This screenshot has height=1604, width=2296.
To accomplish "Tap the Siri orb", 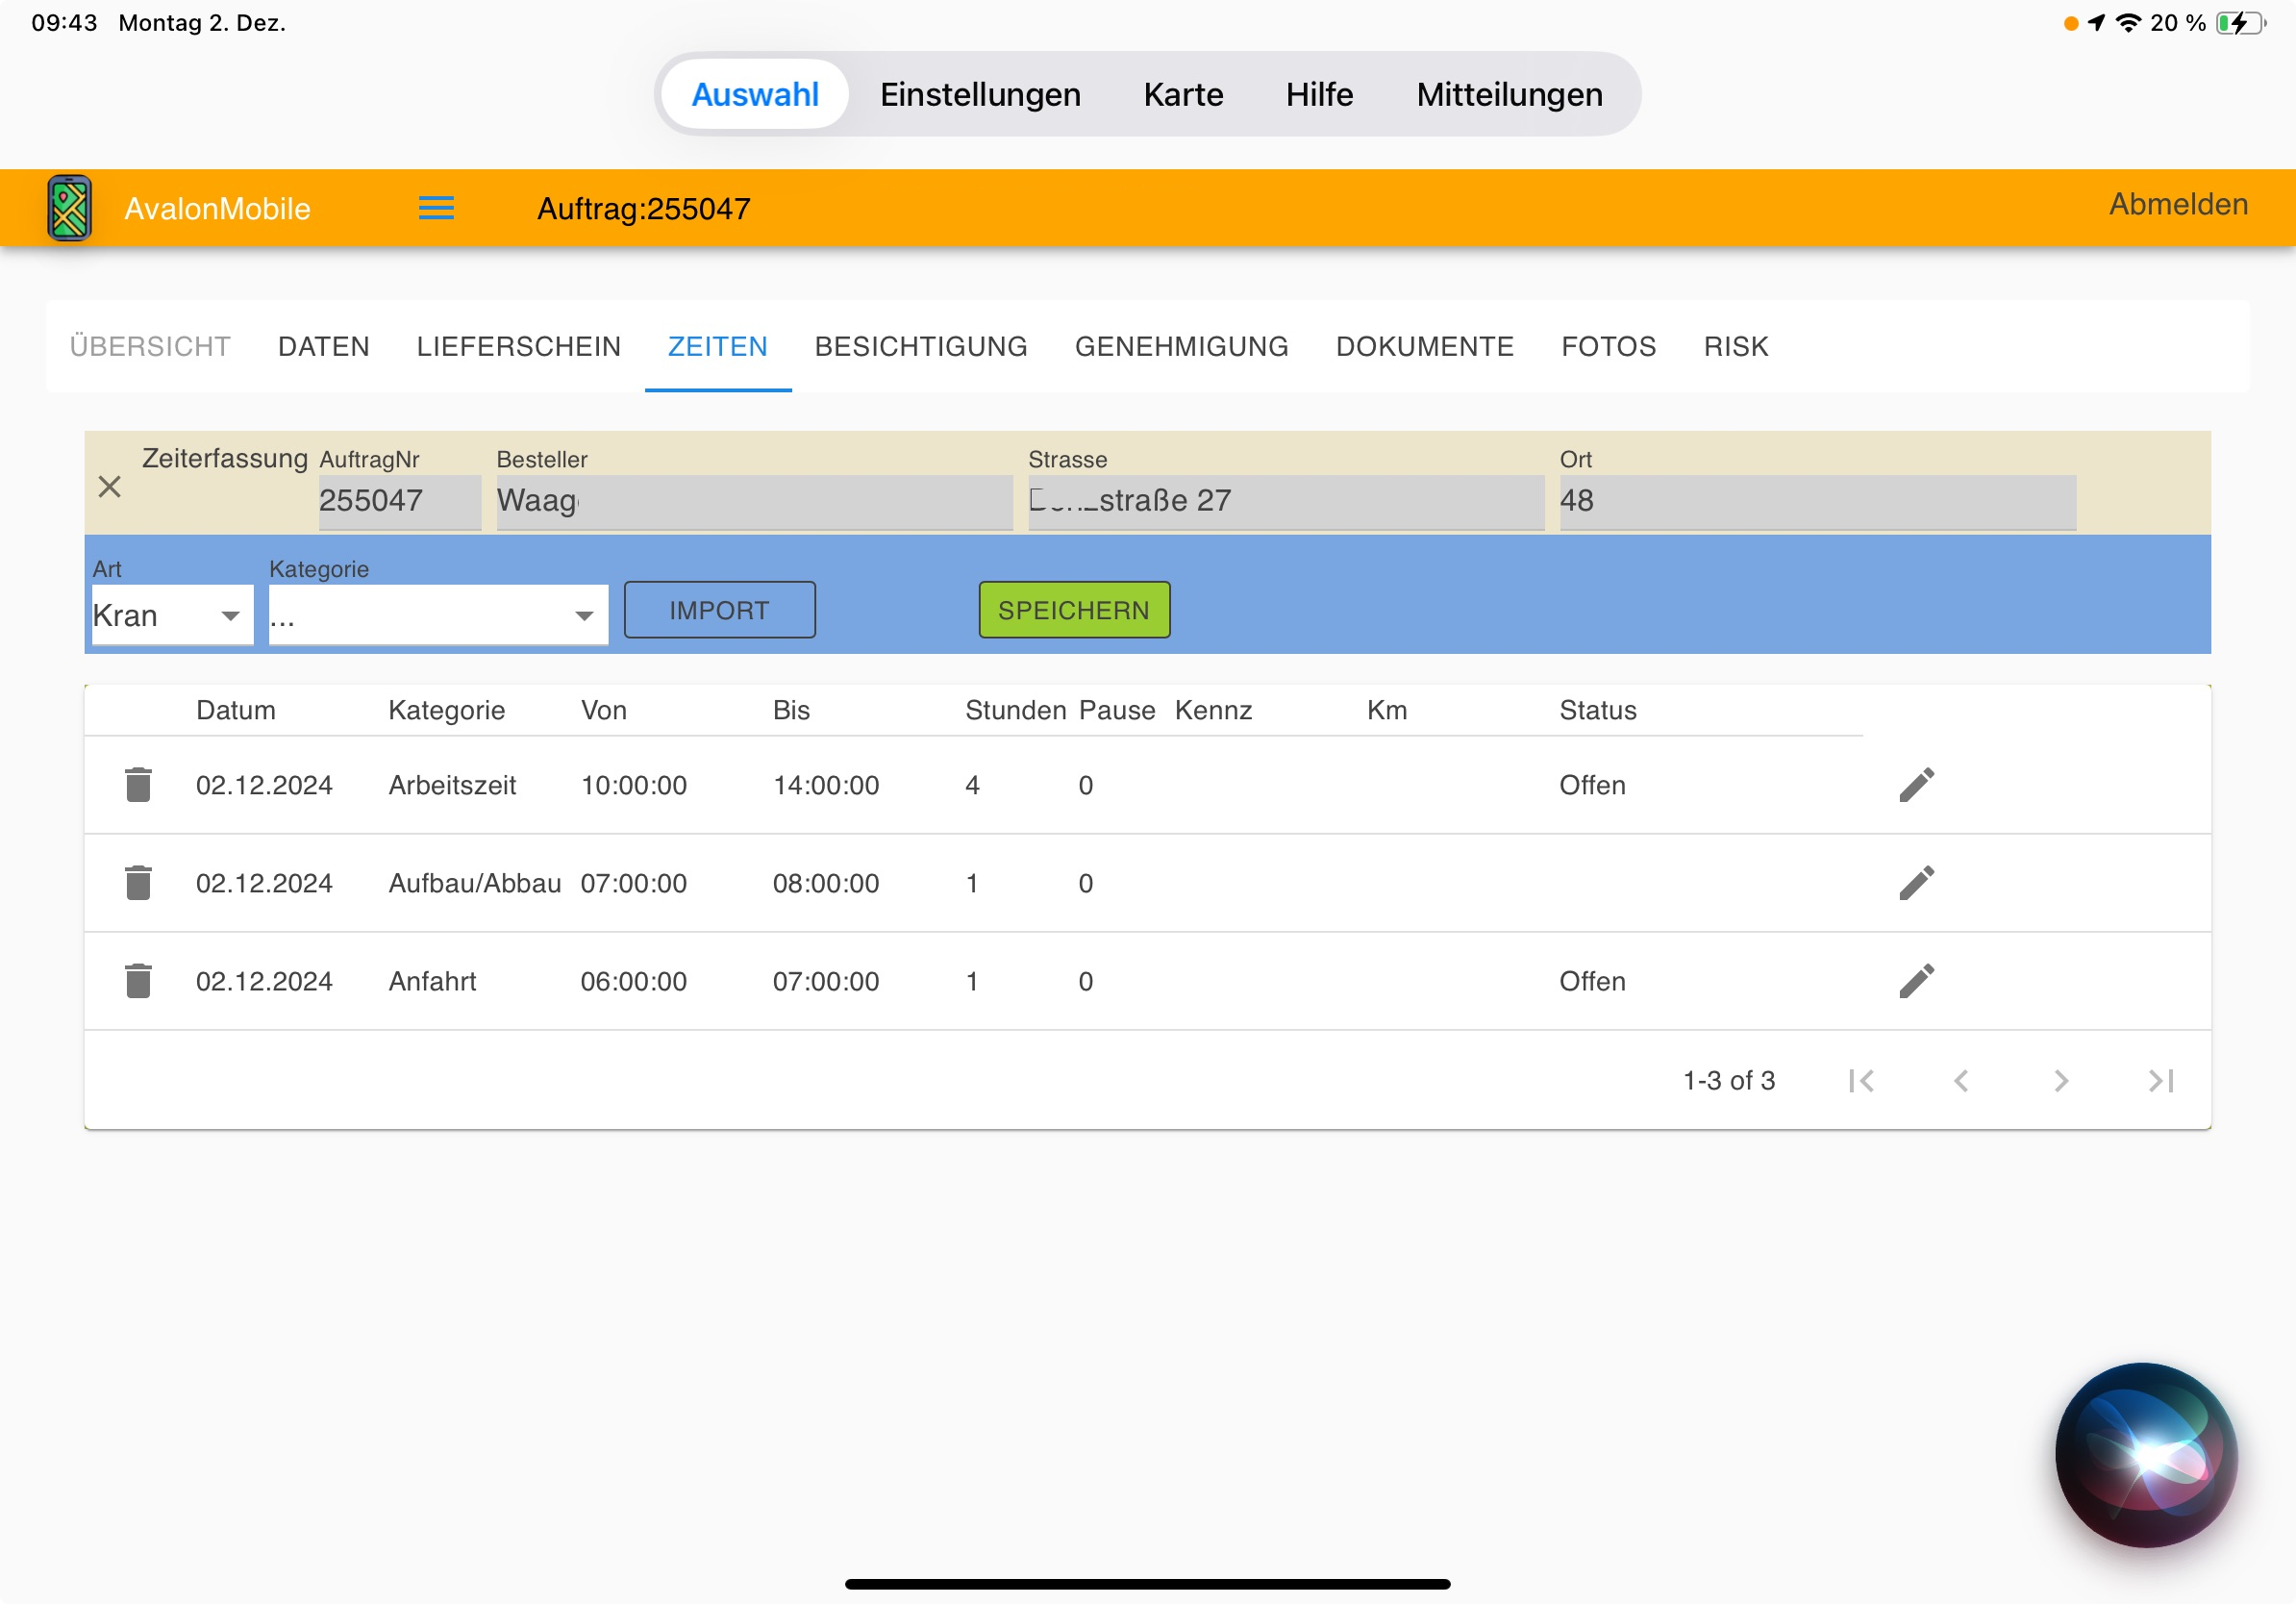I will [x=2146, y=1454].
